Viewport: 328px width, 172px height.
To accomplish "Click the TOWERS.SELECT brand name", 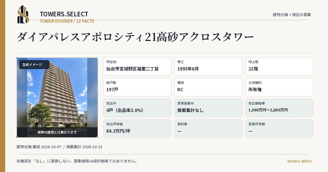I will click(x=64, y=14).
